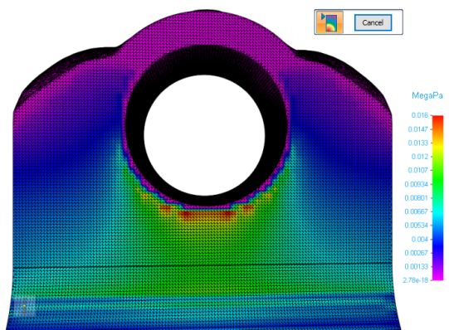This screenshot has width=449, height=330.
Task: Click the left red peak-stress spot below hole
Action: 186,214
